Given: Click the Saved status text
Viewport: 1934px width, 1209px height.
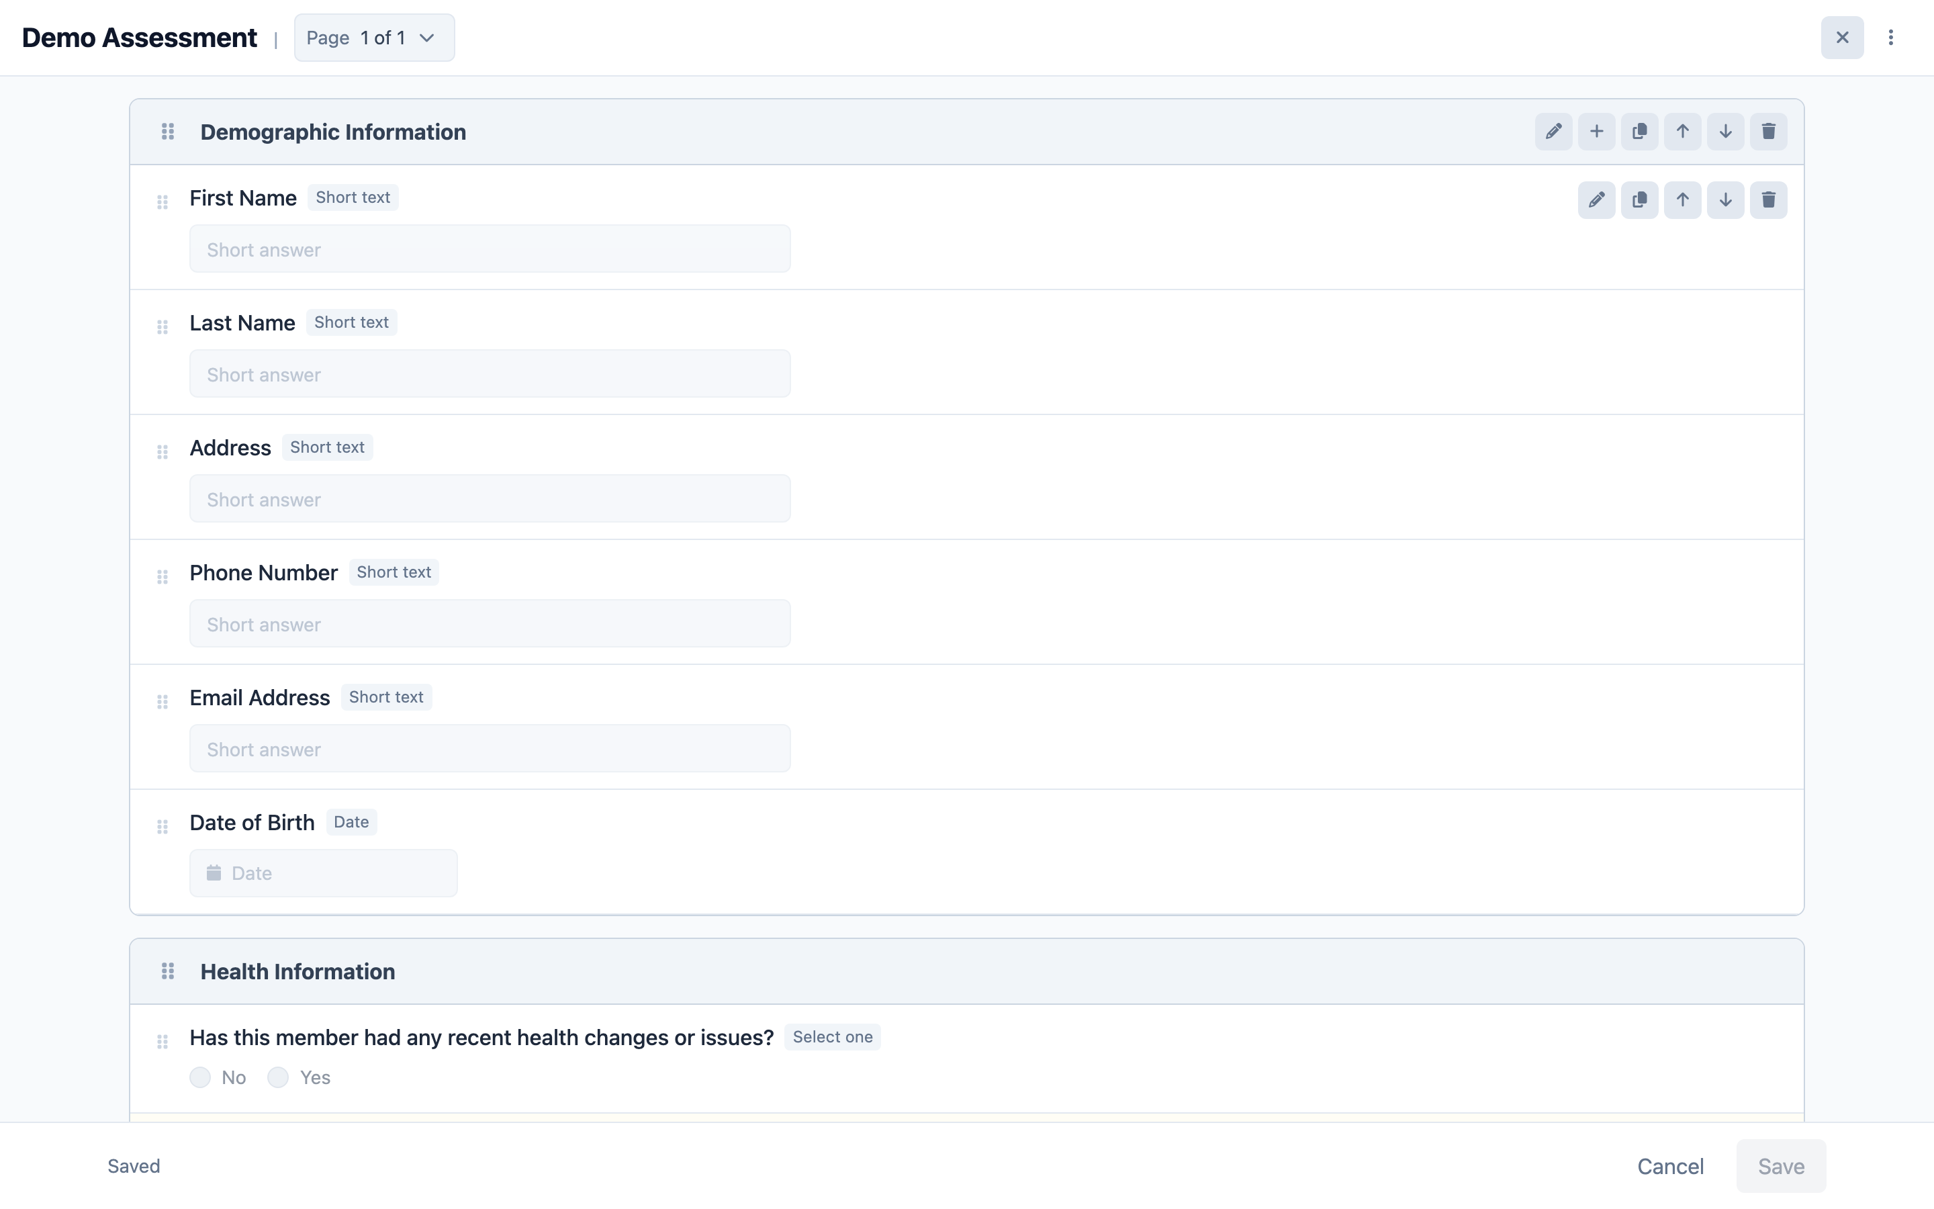Looking at the screenshot, I should [134, 1166].
